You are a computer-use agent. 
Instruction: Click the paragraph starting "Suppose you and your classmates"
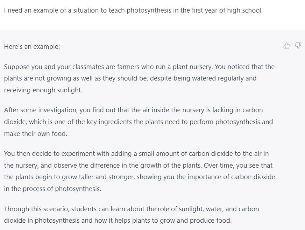pyautogui.click(x=139, y=78)
